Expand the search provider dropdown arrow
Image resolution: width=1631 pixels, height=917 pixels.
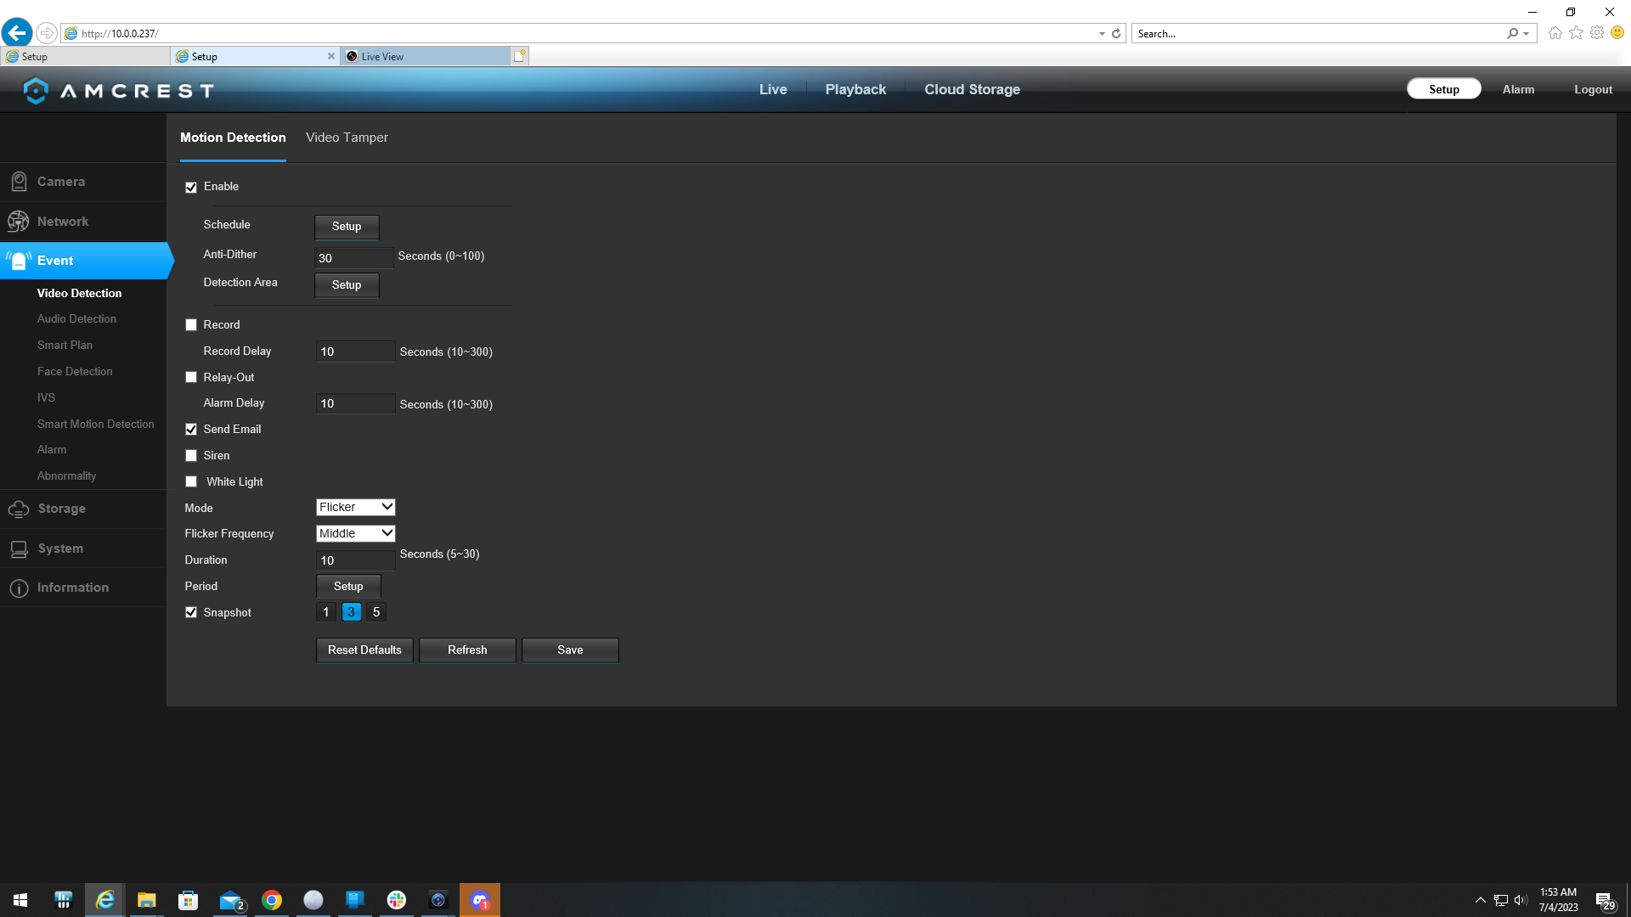tap(1527, 34)
